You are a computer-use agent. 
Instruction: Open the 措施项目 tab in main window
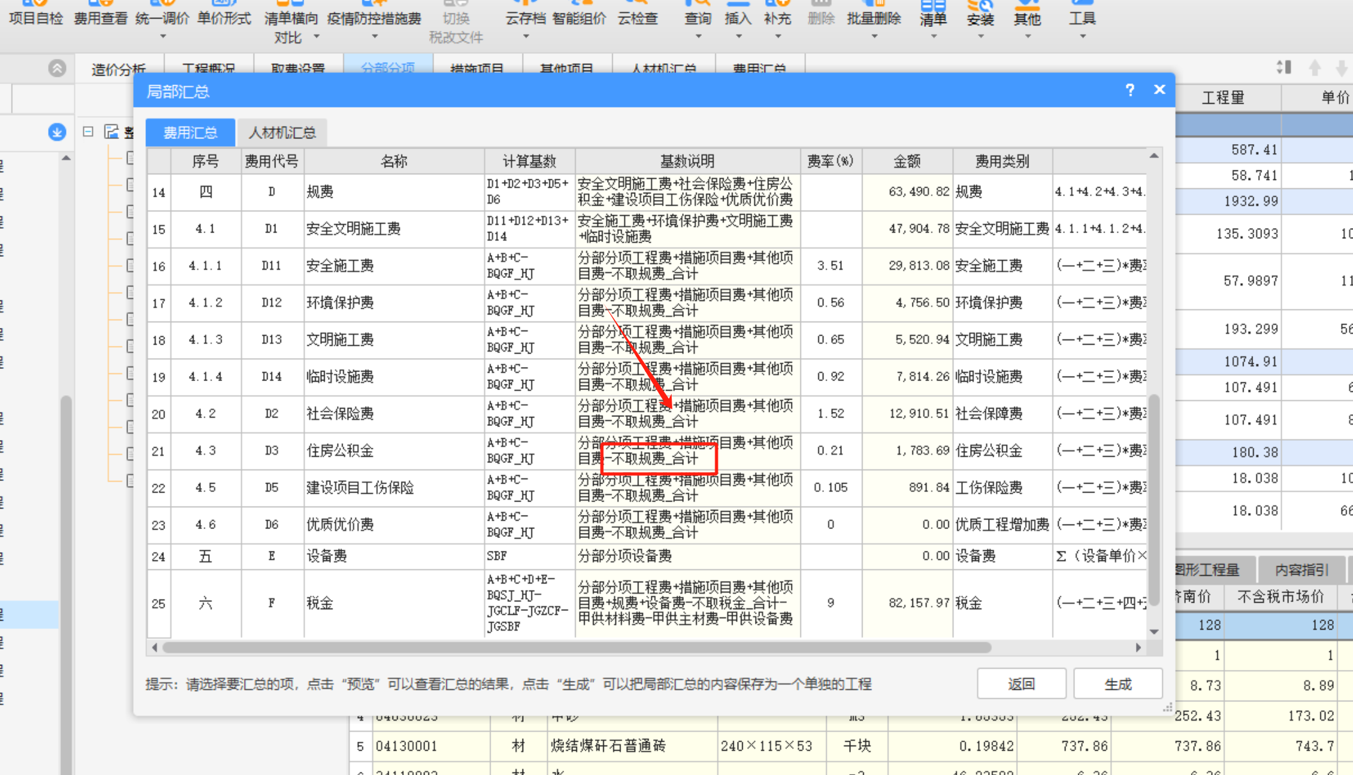coord(478,69)
